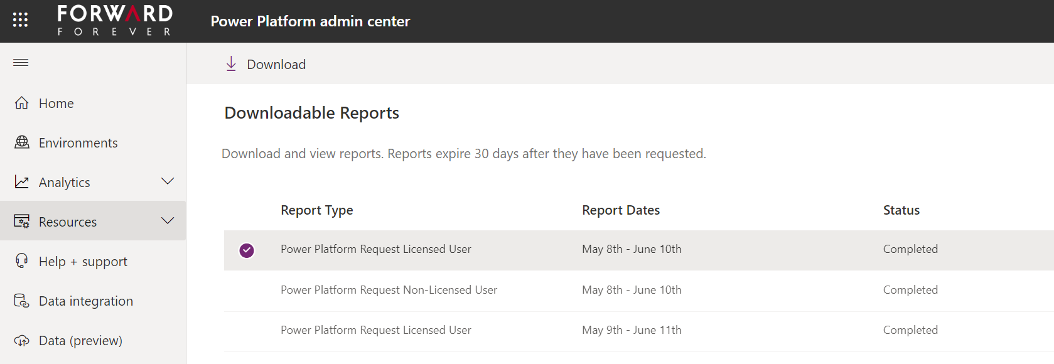Deselect the checked Licensed User report row

[x=247, y=250]
